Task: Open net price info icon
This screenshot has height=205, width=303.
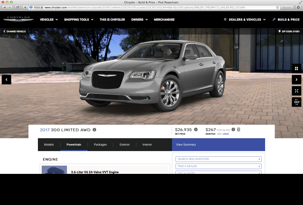Action: (x=196, y=129)
